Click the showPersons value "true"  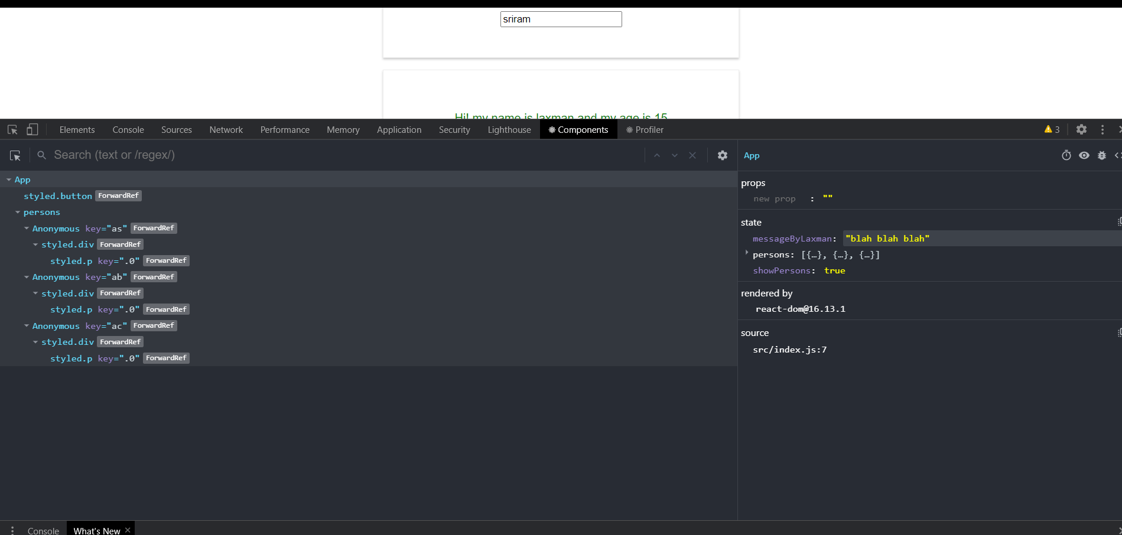tap(835, 270)
